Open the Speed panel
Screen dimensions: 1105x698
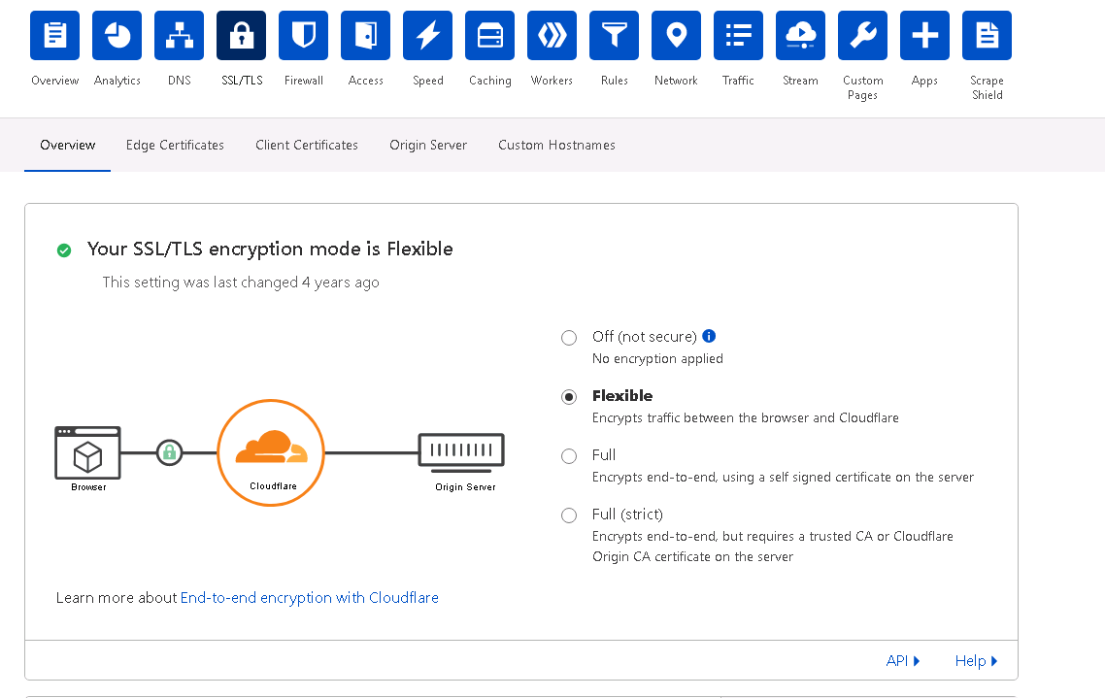(x=427, y=35)
